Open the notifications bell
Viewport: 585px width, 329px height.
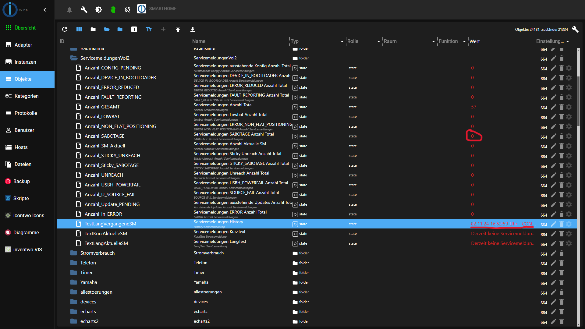pyautogui.click(x=69, y=10)
